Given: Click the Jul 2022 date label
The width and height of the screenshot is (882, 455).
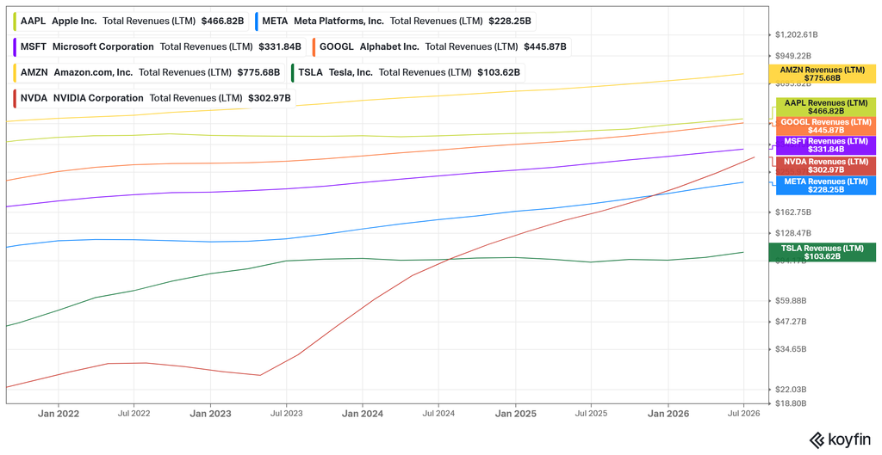Looking at the screenshot, I should point(134,414).
